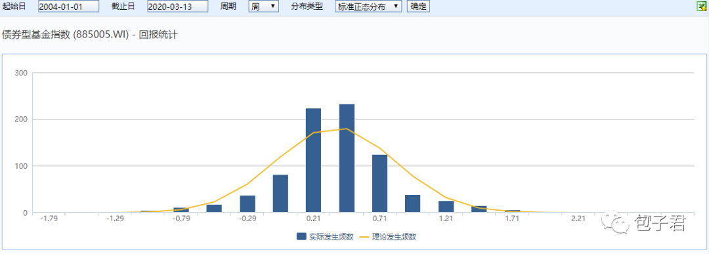Click the bar above the 0.21 label
This screenshot has width=709, height=254.
click(313, 160)
